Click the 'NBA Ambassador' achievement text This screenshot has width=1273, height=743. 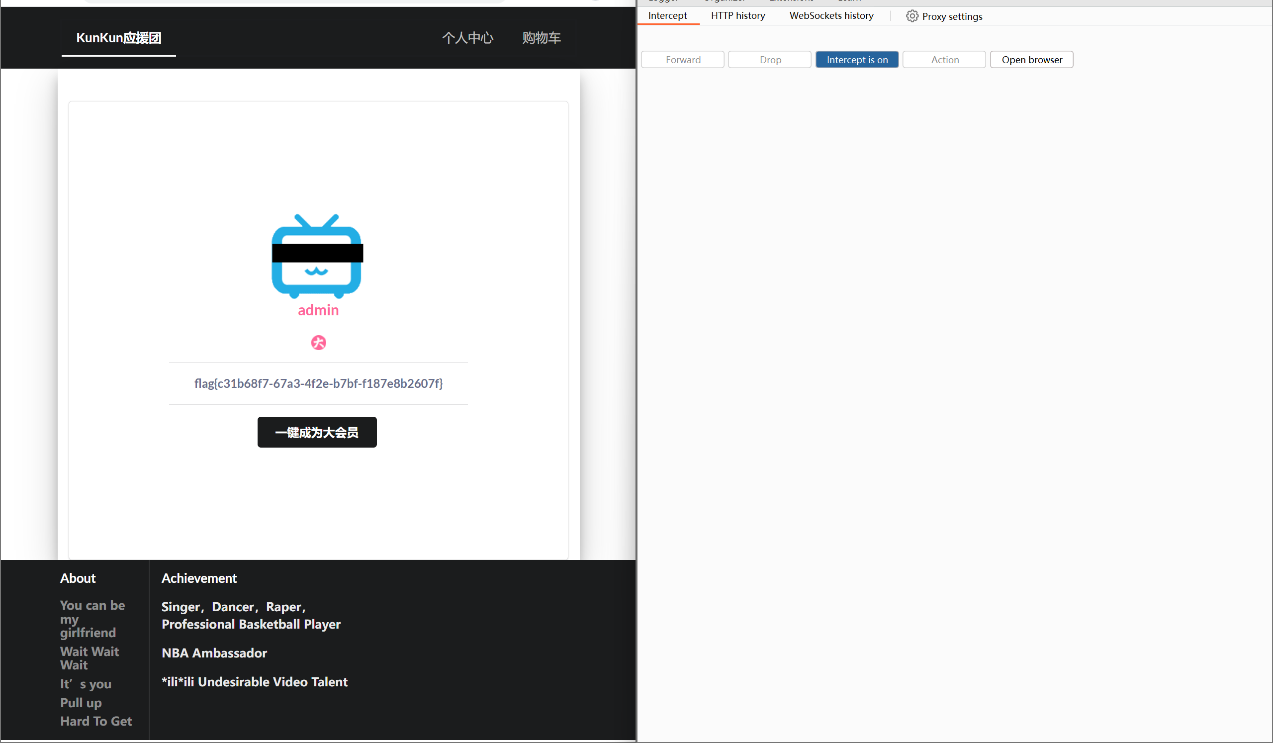click(214, 653)
